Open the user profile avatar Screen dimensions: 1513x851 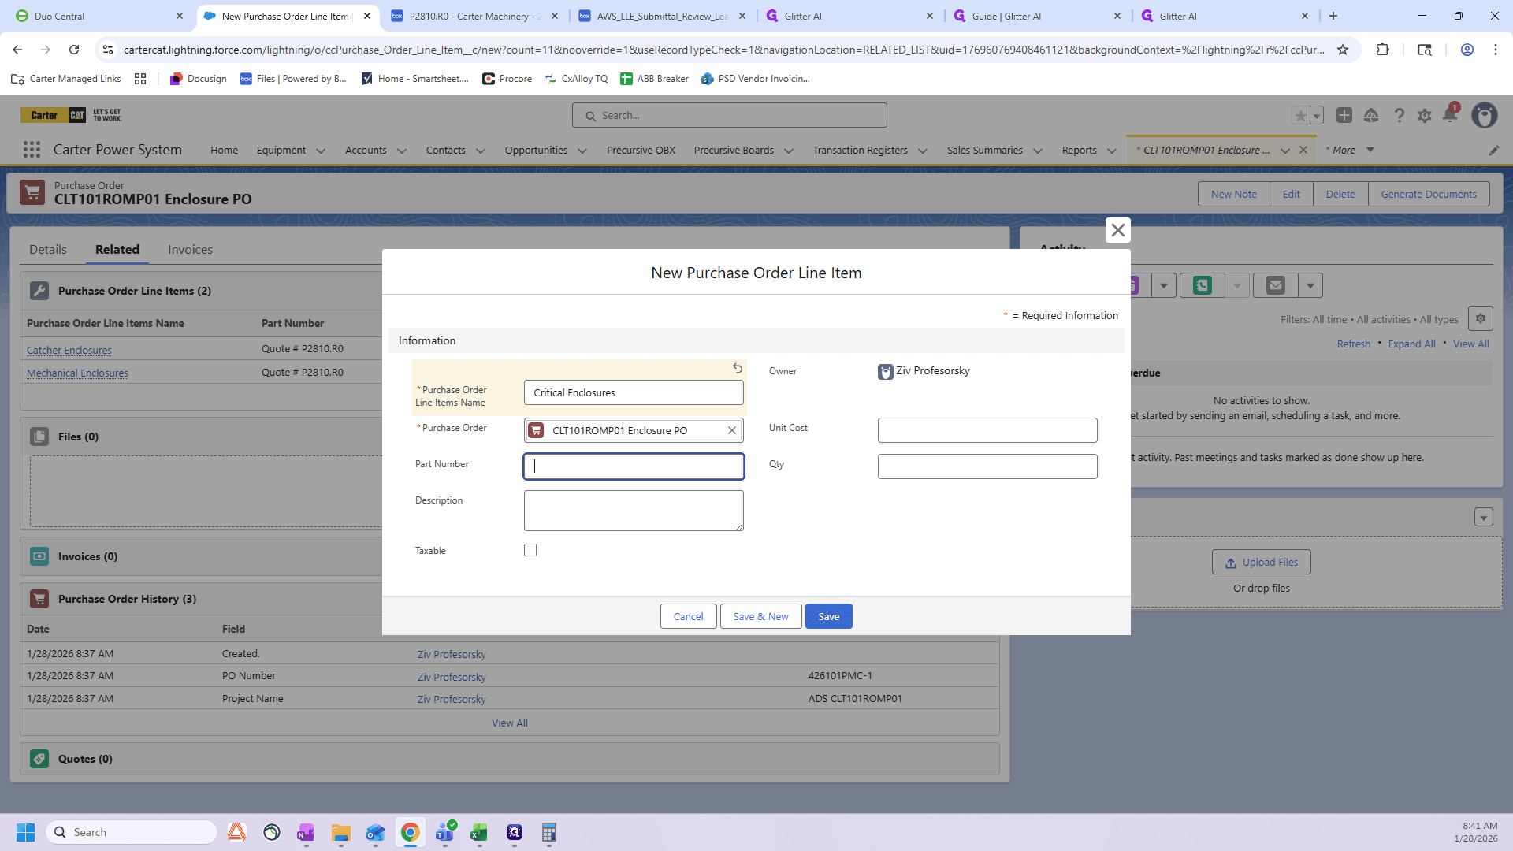pos(1485,116)
